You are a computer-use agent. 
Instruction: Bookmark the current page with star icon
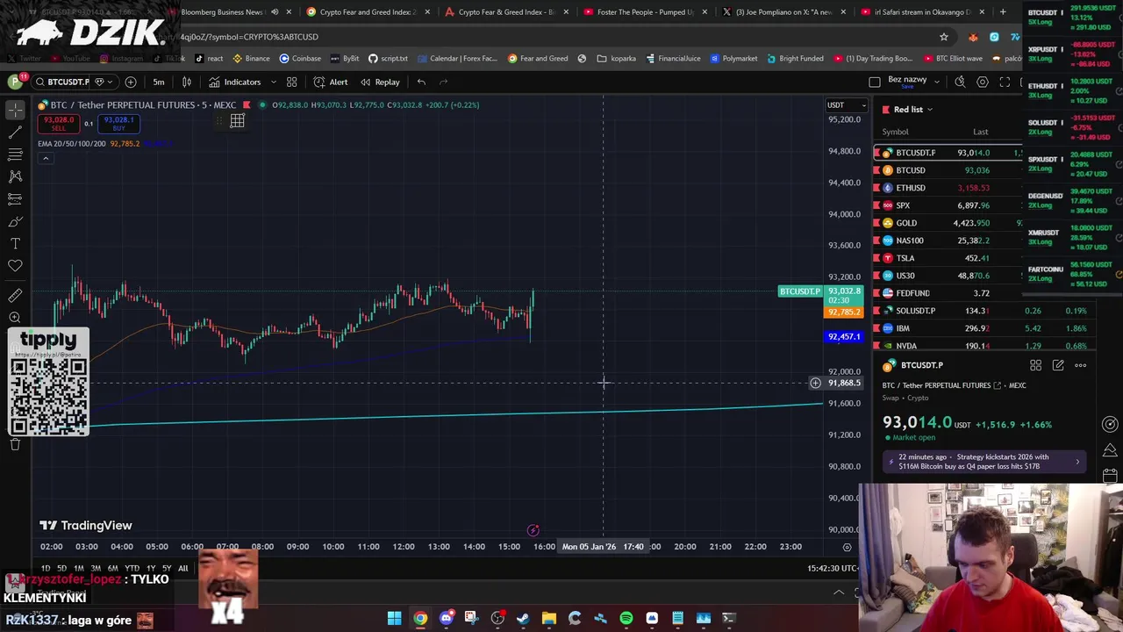(944, 37)
